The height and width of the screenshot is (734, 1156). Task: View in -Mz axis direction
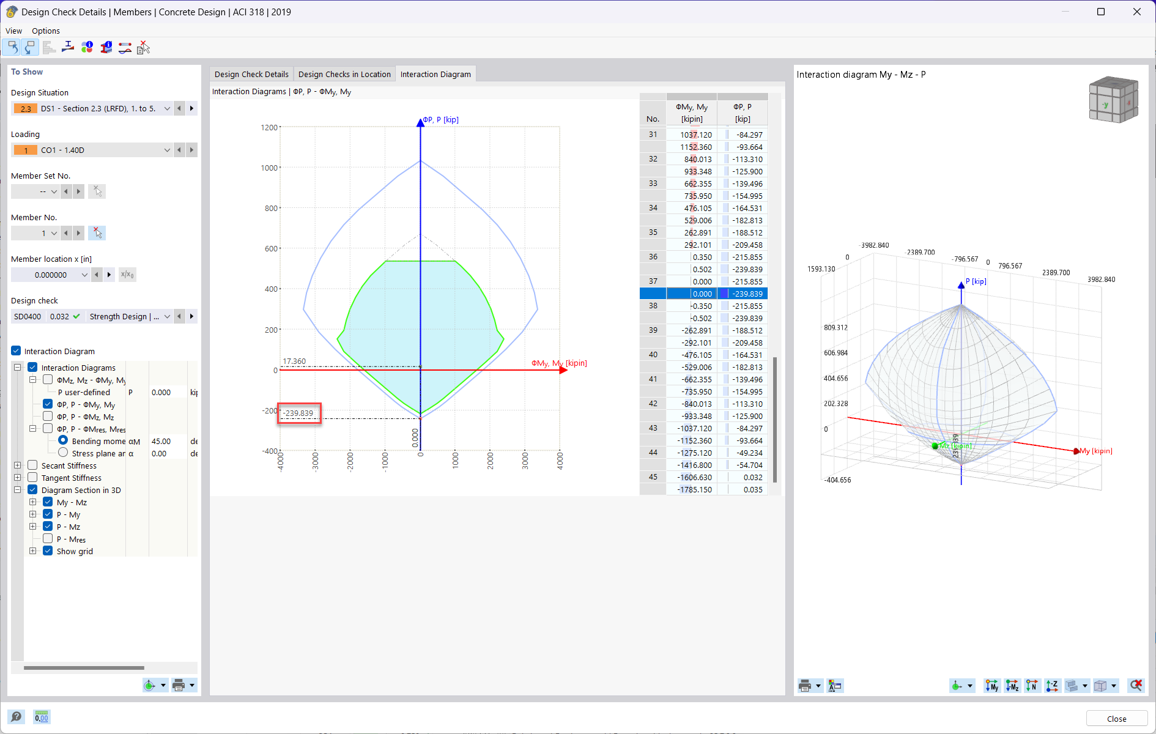[x=1012, y=686]
